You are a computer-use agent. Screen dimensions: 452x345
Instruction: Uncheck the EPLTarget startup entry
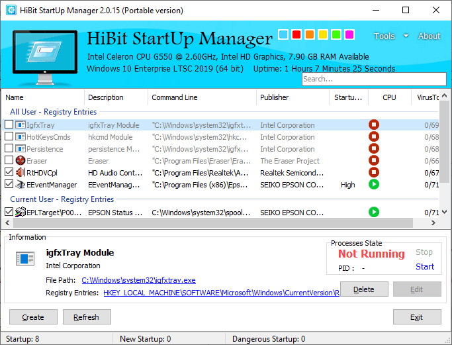point(9,212)
